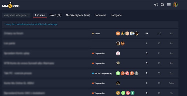The height and width of the screenshot is (96, 187).
Task: Expand the 'wszystkie kategorie' dropdown
Action: coord(16,15)
